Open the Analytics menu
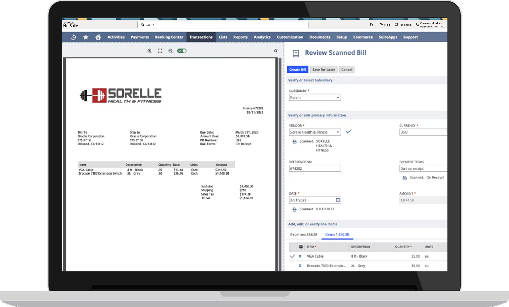This screenshot has width=509, height=307. coord(262,37)
